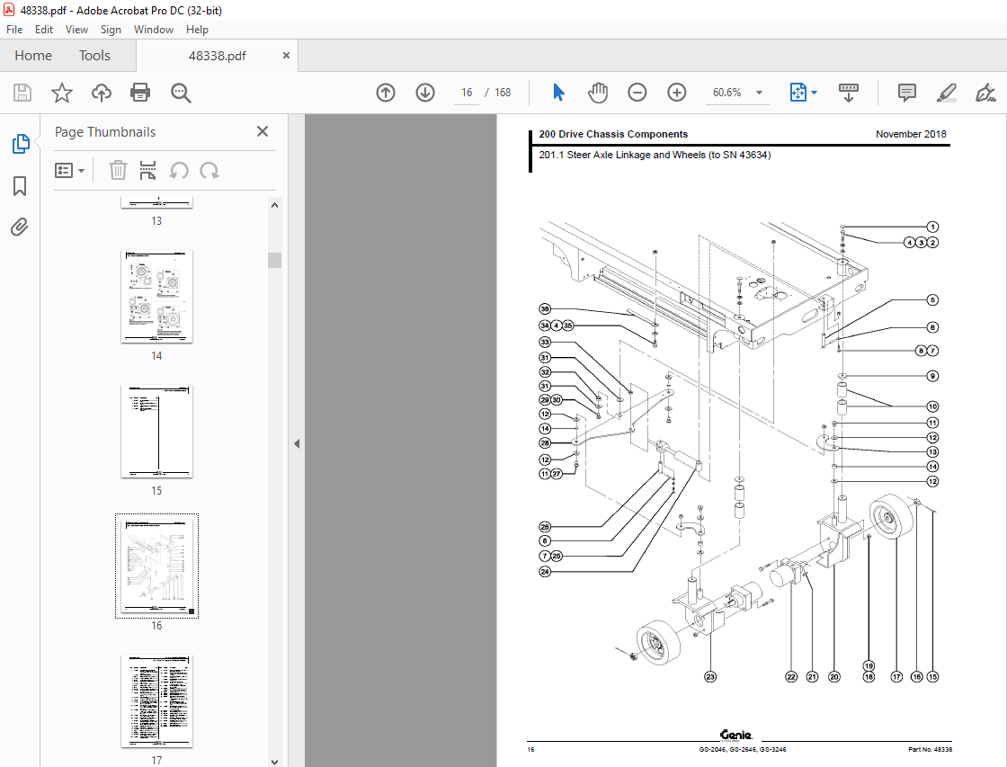Go to previous page arrow
The height and width of the screenshot is (767, 1007).
coord(386,93)
